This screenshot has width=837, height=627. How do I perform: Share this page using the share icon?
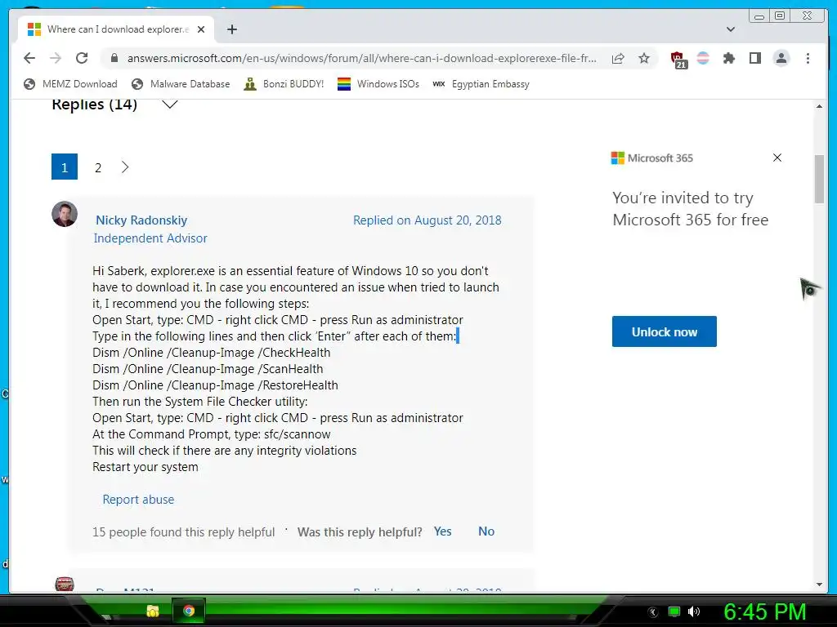point(618,58)
